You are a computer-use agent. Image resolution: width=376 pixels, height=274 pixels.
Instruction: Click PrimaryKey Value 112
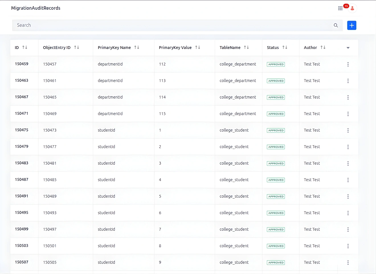point(162,64)
